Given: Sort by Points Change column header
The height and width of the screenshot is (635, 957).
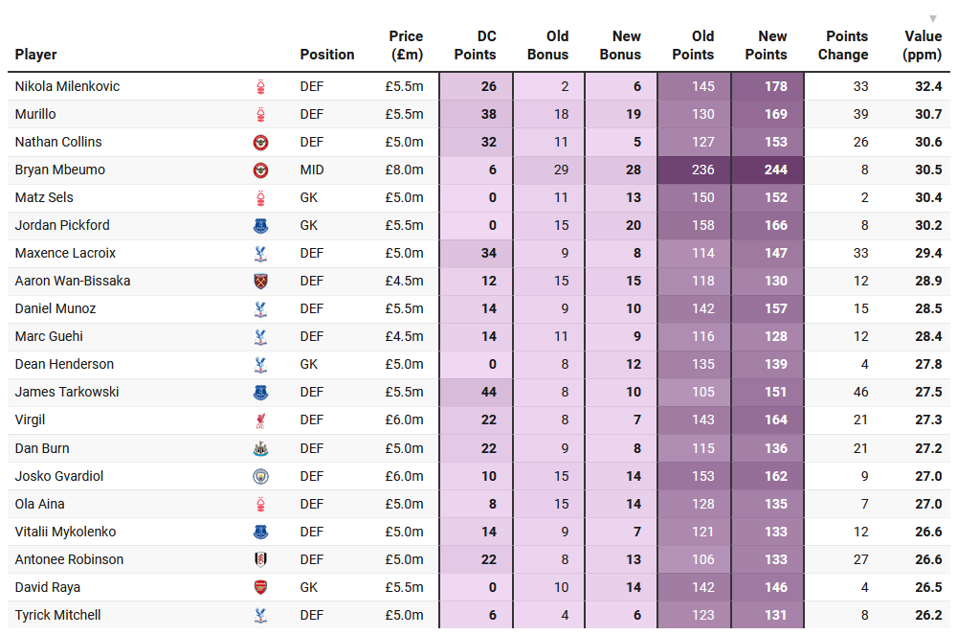Looking at the screenshot, I should click(x=843, y=46).
